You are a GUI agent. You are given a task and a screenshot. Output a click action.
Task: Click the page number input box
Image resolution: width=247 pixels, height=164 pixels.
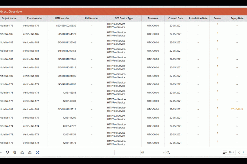pos(244,152)
